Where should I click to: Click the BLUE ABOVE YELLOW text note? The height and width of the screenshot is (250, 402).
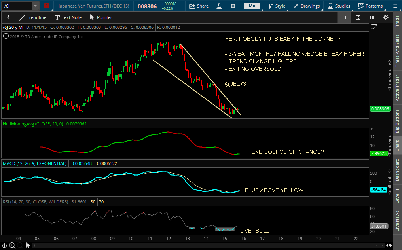274,190
